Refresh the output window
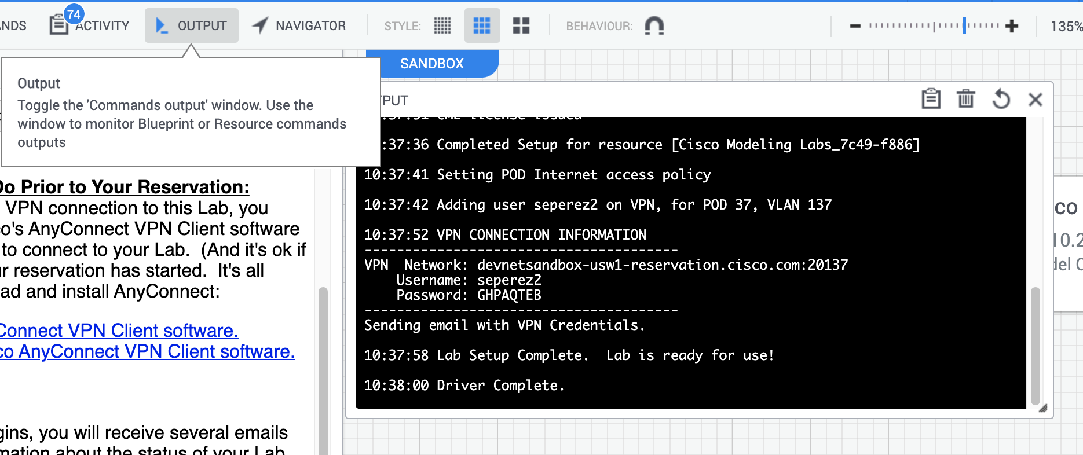 [x=1001, y=99]
